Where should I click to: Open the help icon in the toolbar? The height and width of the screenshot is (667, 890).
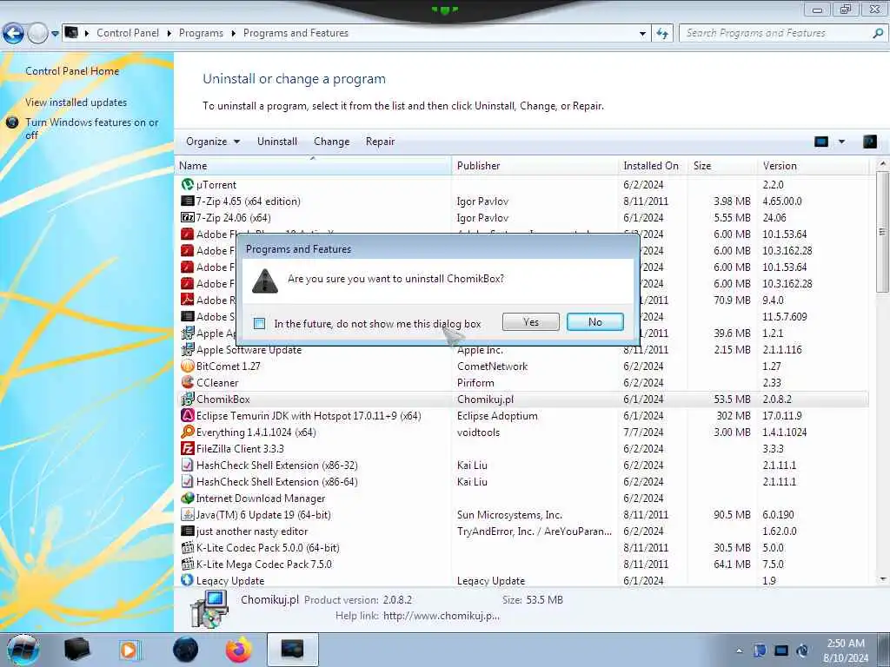click(869, 142)
